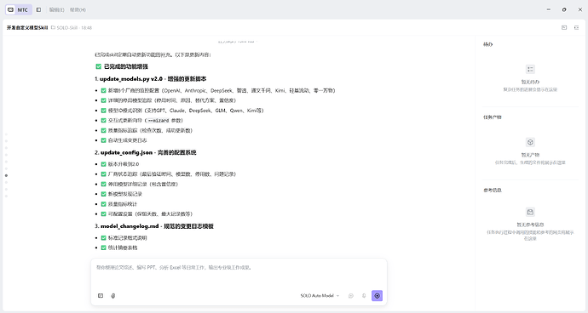Open the SOLO Auto Model dropdown
Viewport: 588px width, 313px height.
pos(320,296)
